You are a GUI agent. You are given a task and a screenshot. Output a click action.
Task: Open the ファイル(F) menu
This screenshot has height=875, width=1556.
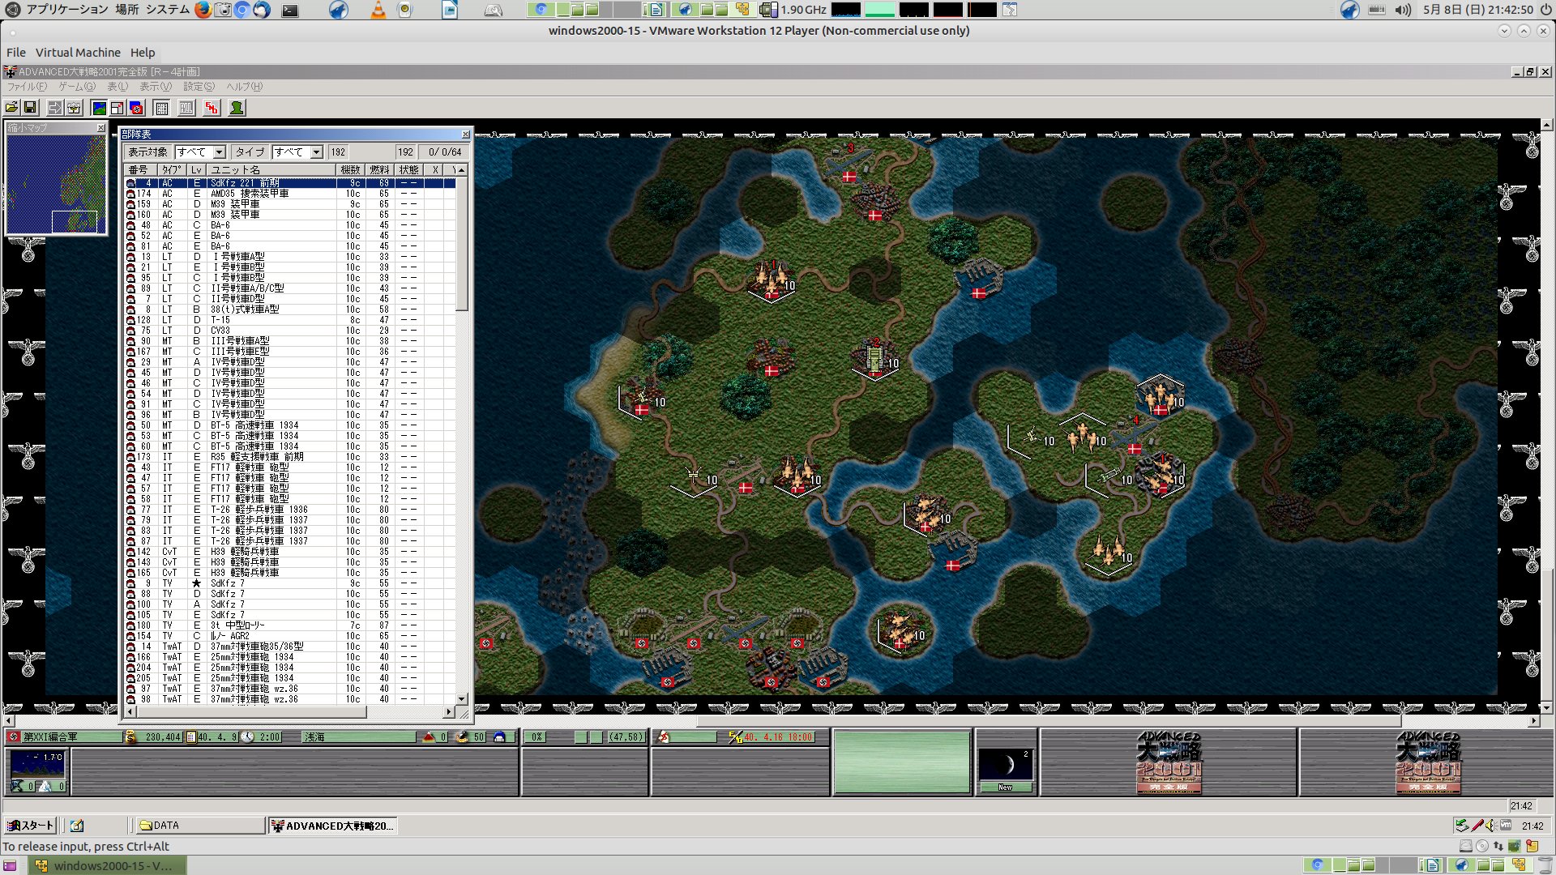(28, 87)
